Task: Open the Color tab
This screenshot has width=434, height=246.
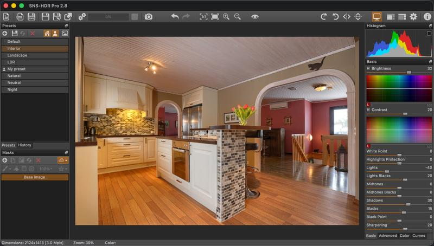Action: point(404,236)
